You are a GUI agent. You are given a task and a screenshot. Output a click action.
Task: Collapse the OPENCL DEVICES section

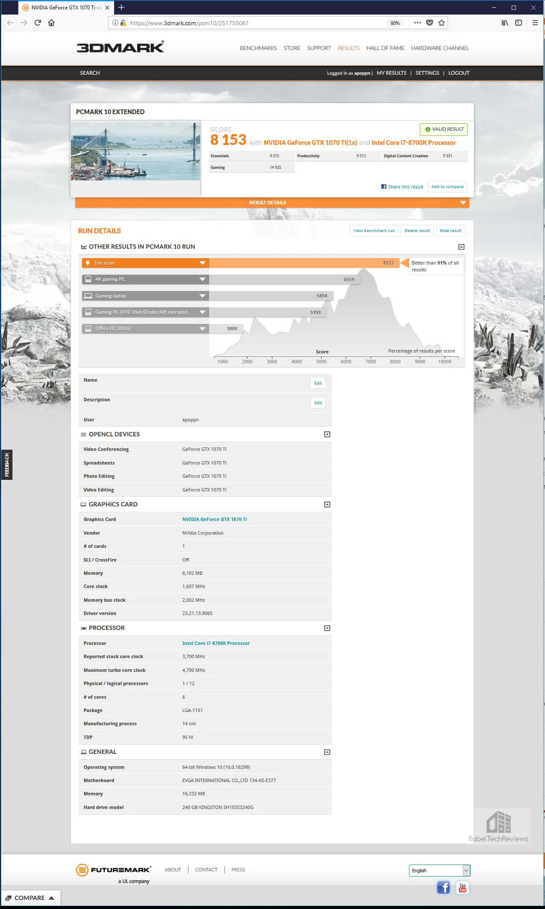327,435
